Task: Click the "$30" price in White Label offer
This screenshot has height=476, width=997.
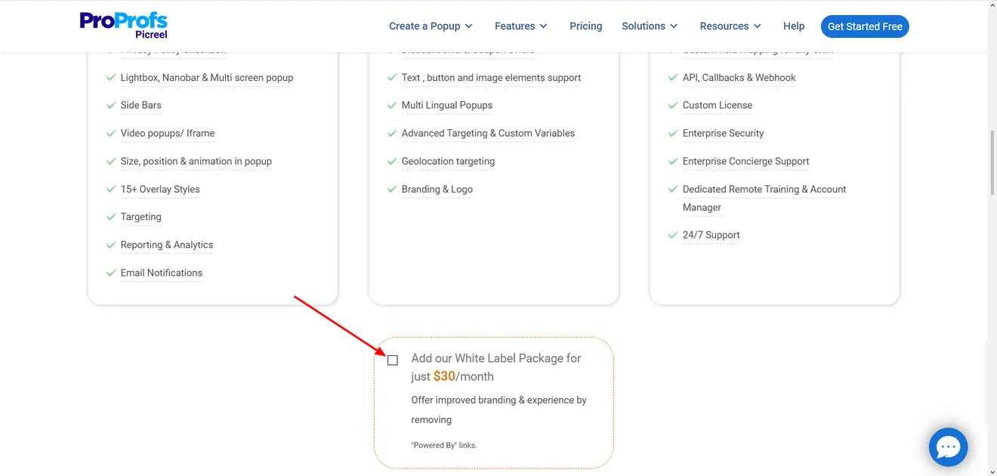Action: coord(444,376)
